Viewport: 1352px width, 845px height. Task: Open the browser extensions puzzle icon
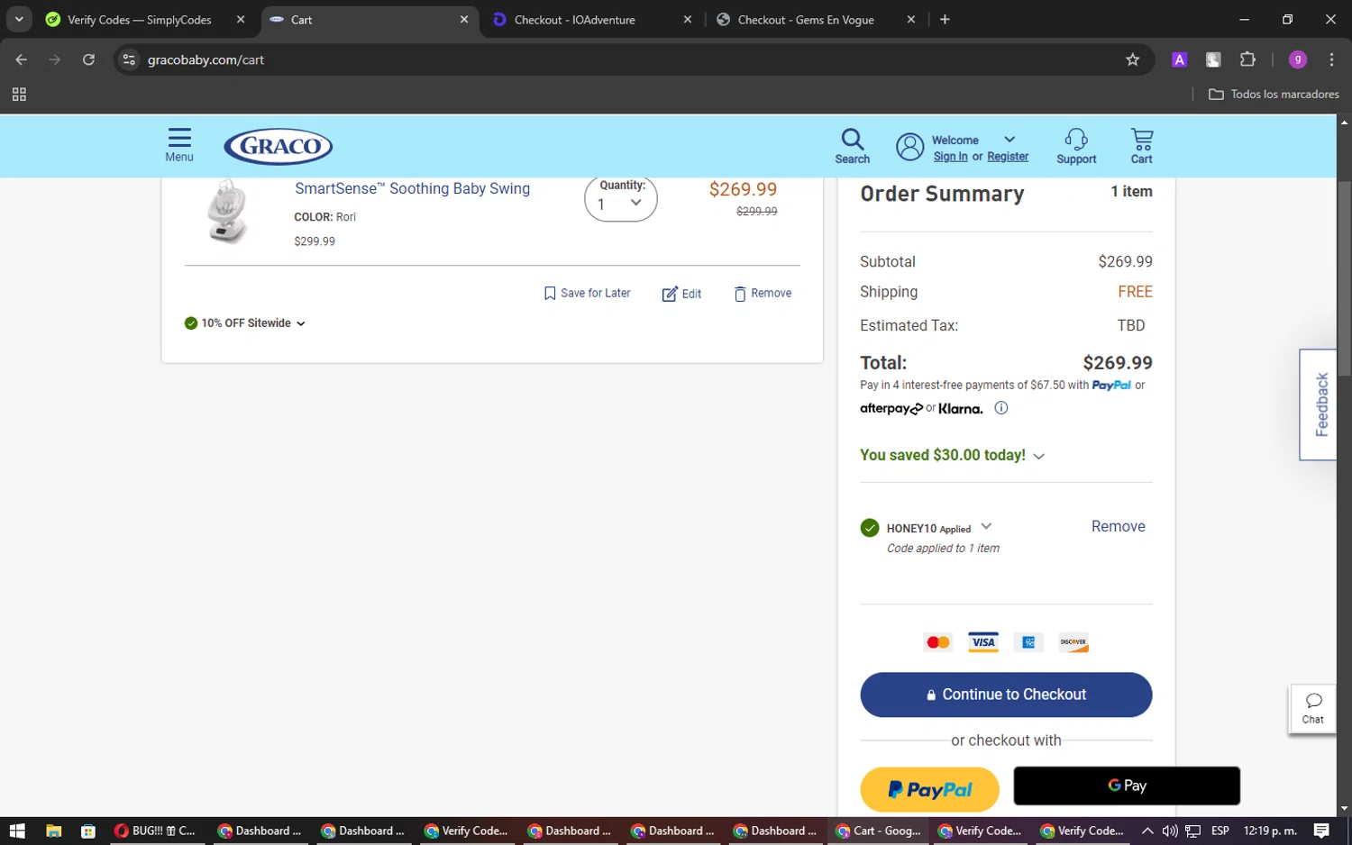tap(1247, 59)
